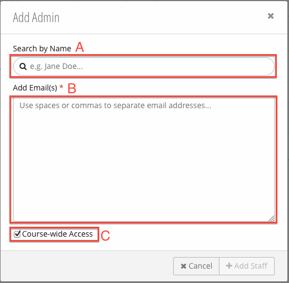
Task: Click the Course-wide Access label
Action: [57, 234]
